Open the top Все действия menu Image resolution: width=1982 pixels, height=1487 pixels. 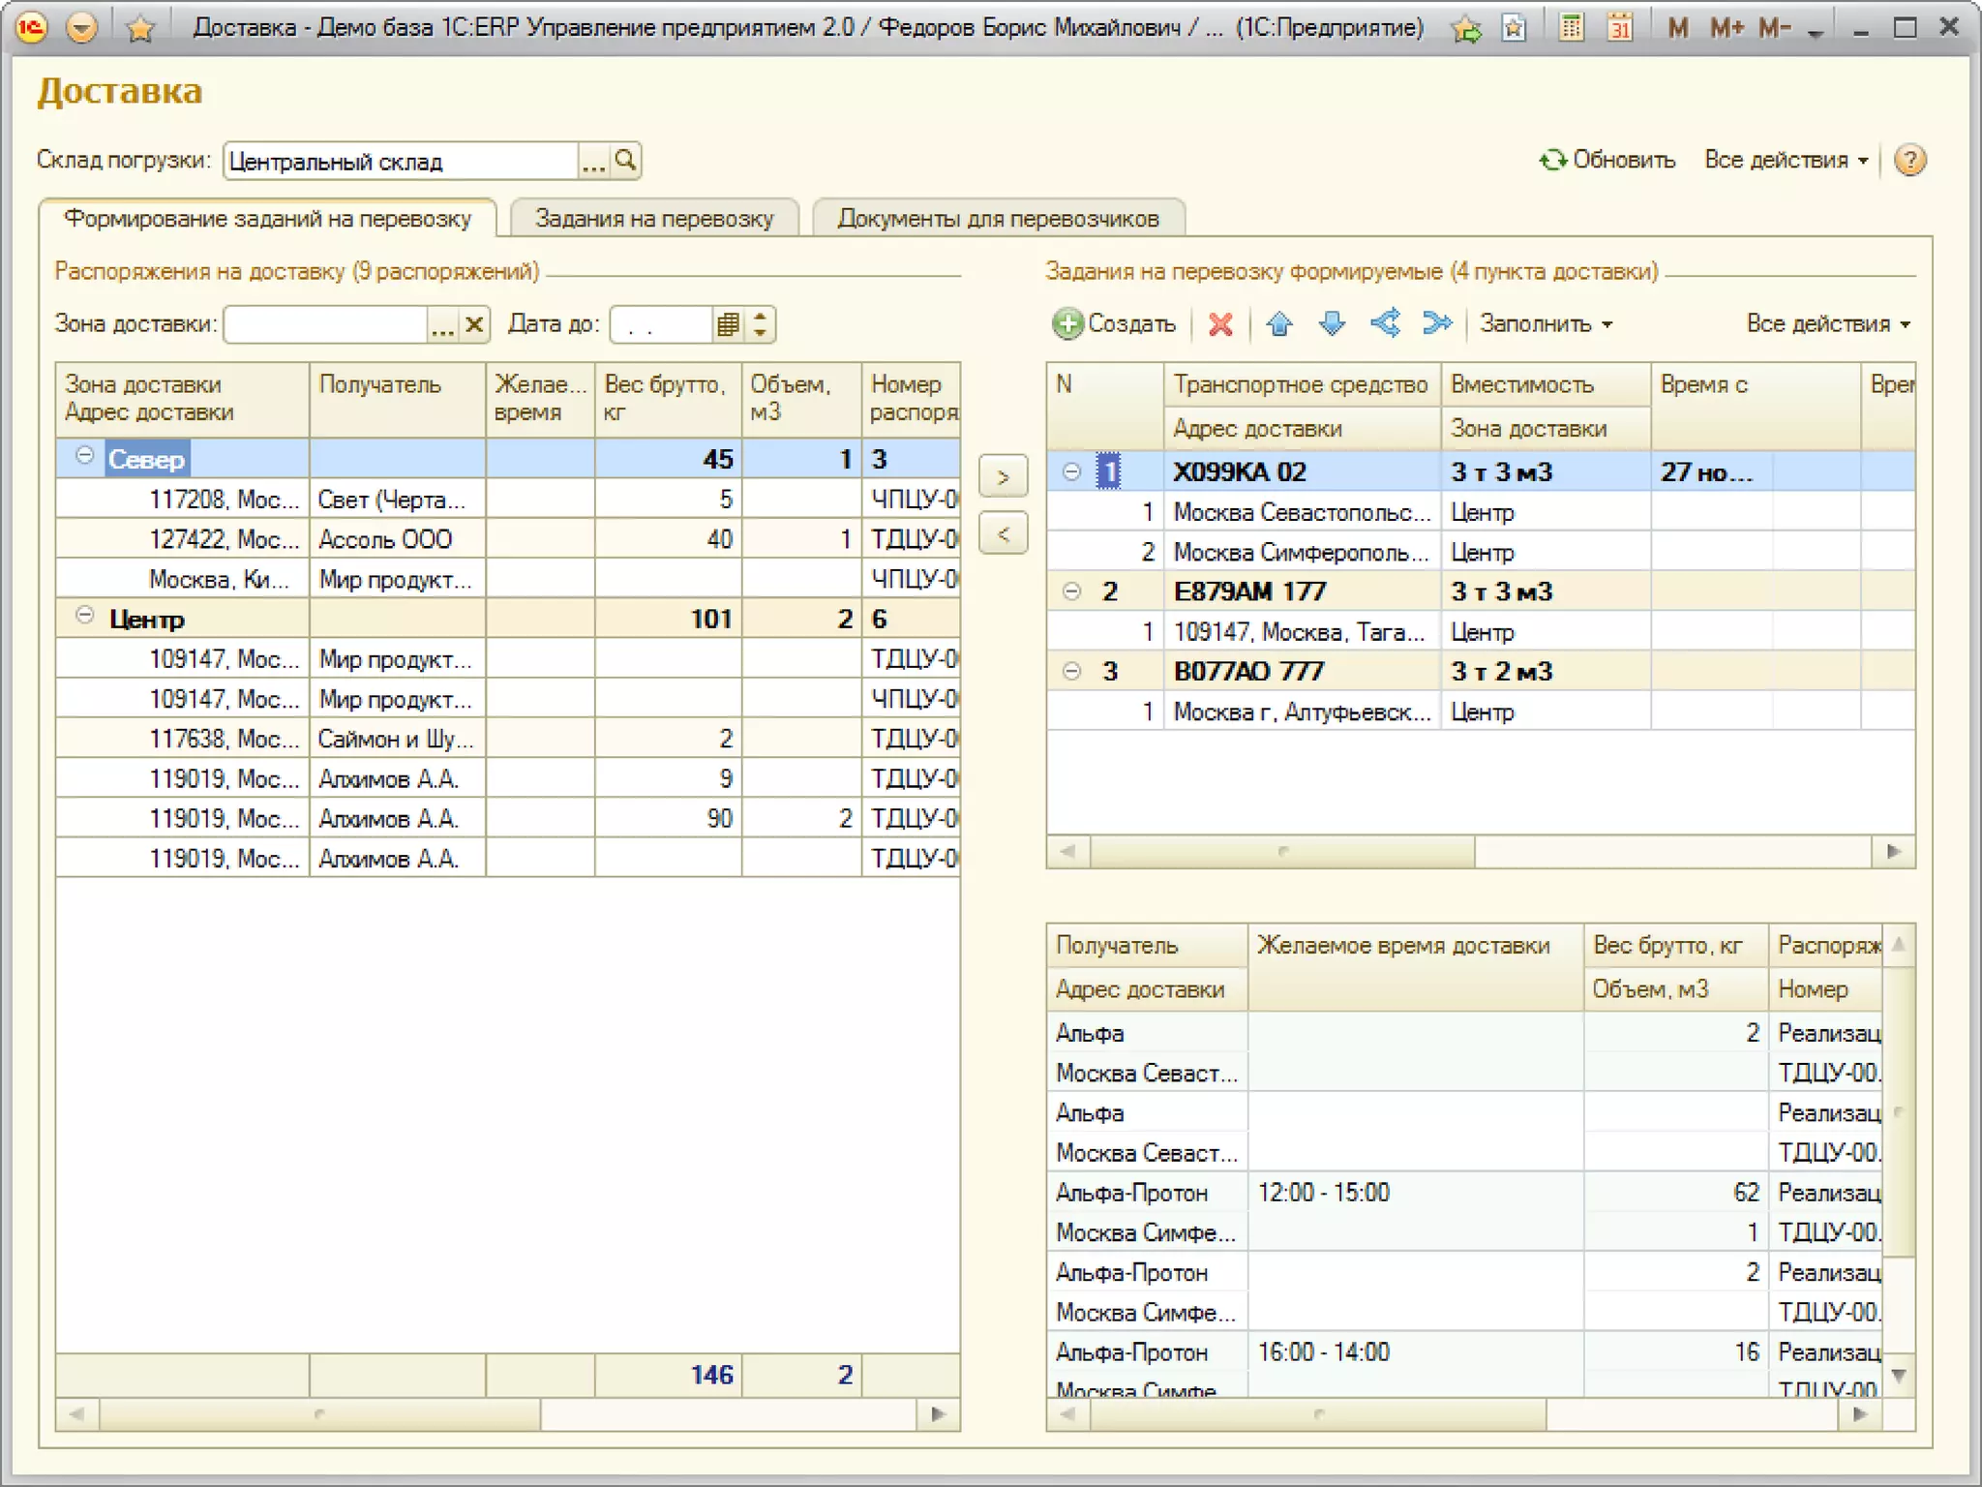click(1785, 160)
